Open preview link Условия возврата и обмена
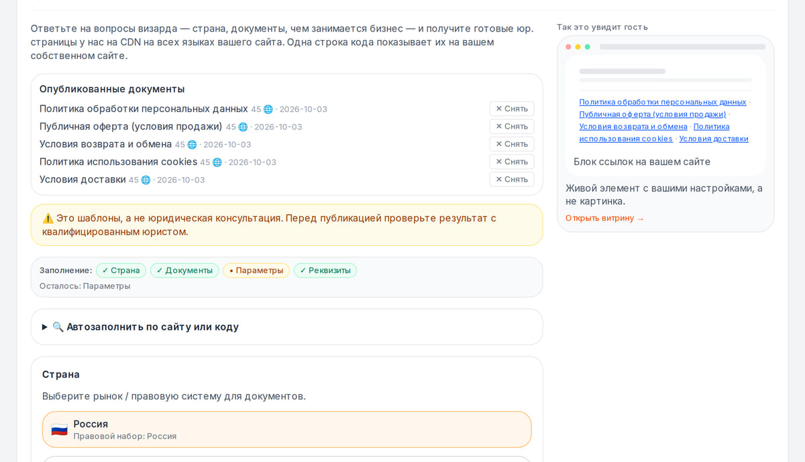 (x=633, y=126)
